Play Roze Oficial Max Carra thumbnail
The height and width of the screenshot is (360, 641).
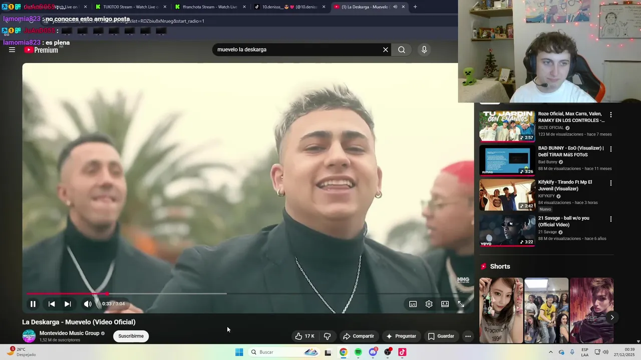coord(507,126)
